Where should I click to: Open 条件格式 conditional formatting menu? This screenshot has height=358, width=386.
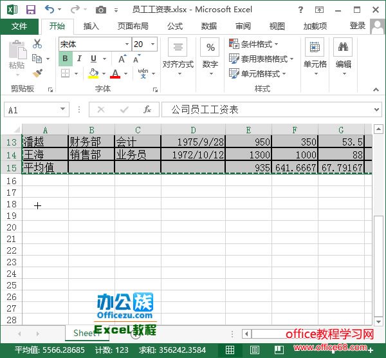pos(253,44)
